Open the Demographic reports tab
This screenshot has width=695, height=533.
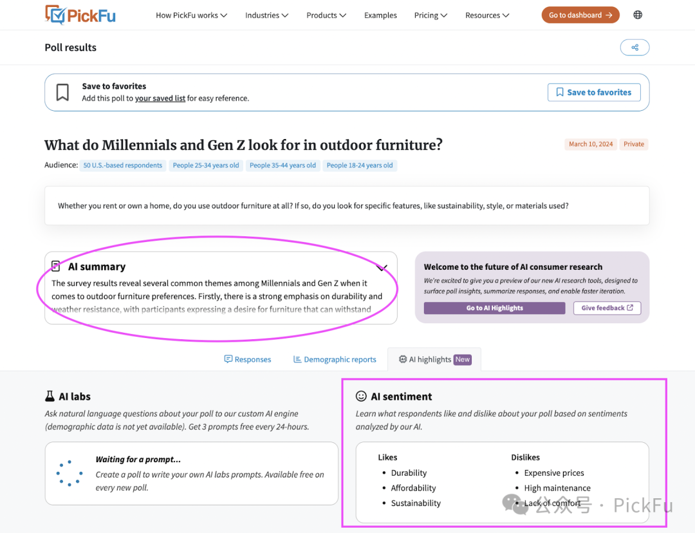335,359
